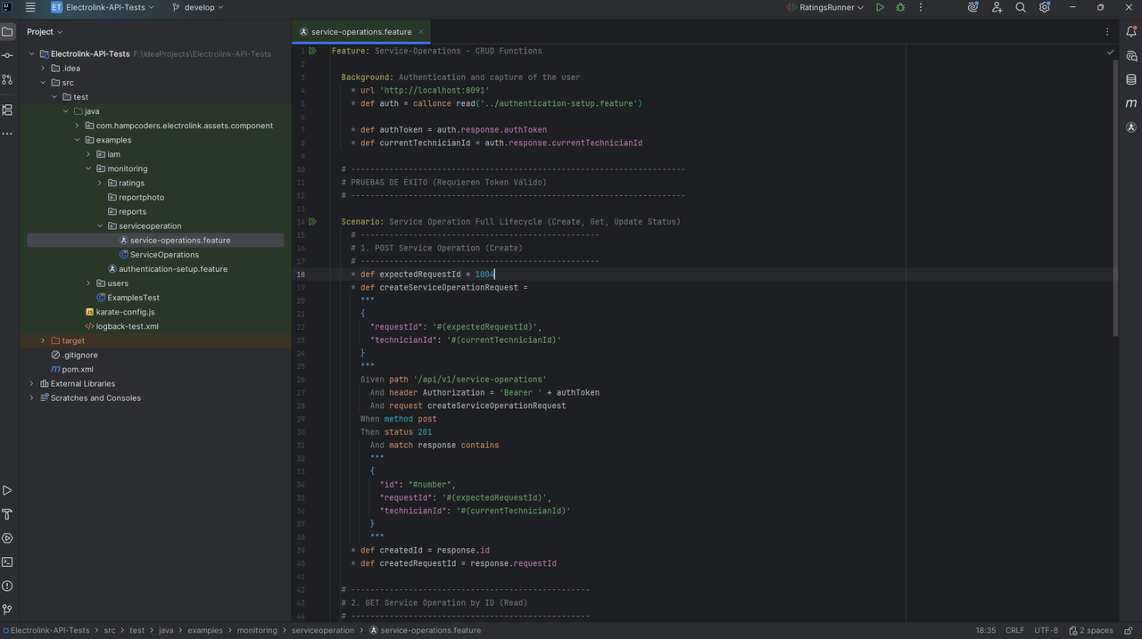This screenshot has height=639, width=1142.
Task: Open the 2 spaces indent settings
Action: (1091, 630)
